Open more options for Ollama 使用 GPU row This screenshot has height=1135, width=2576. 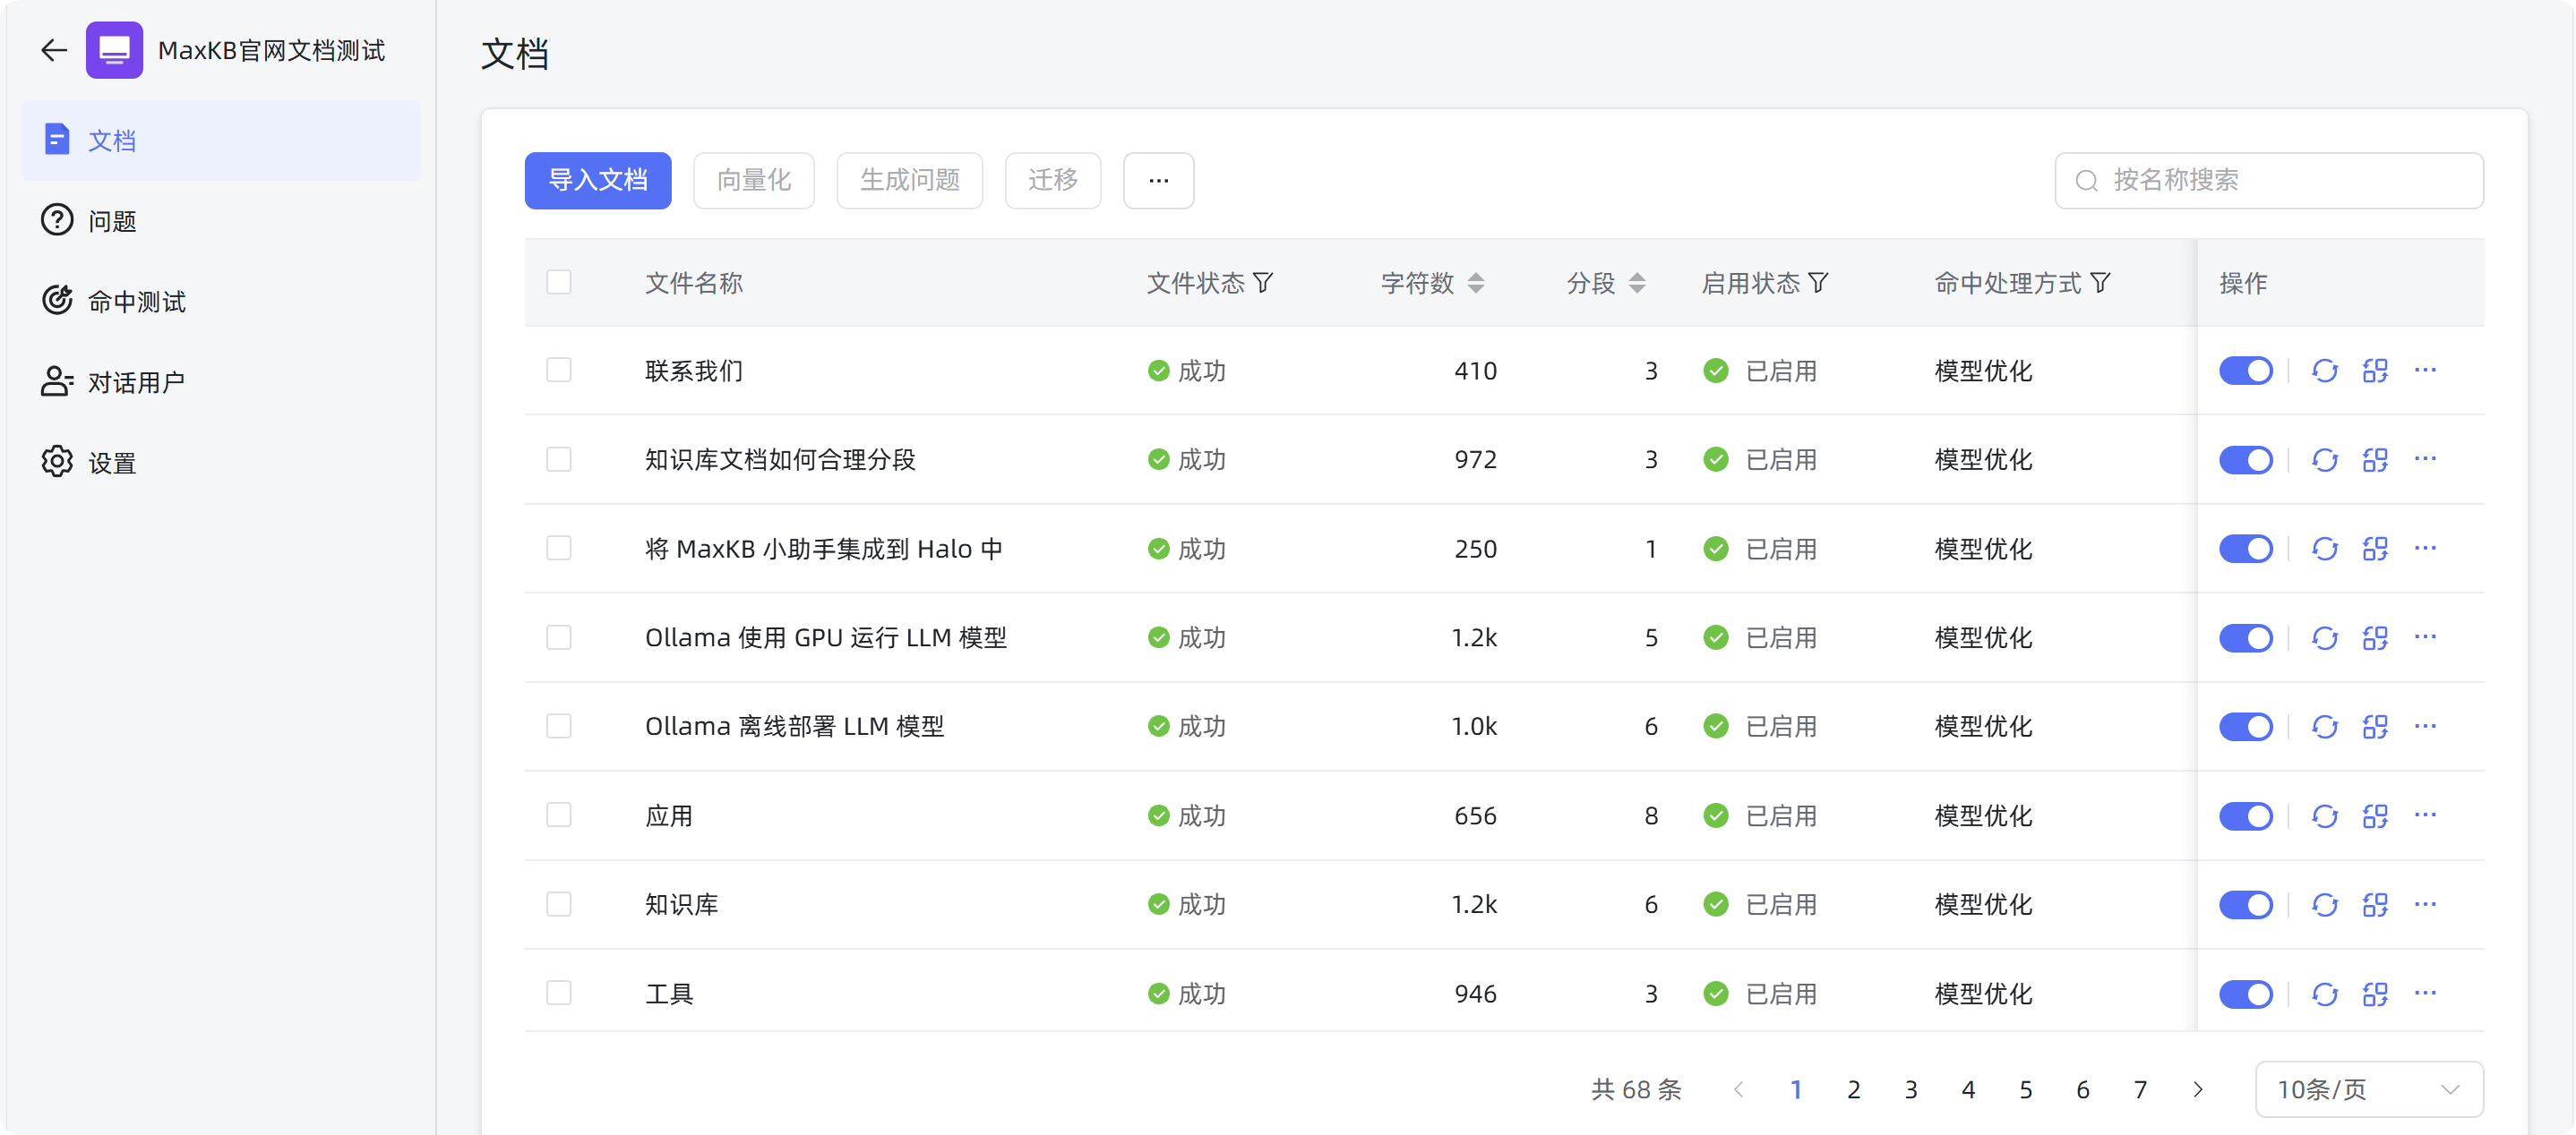tap(2425, 637)
